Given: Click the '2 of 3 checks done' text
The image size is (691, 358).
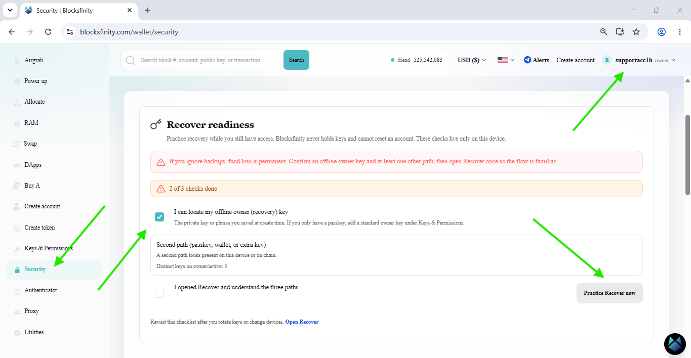Looking at the screenshot, I should [193, 189].
